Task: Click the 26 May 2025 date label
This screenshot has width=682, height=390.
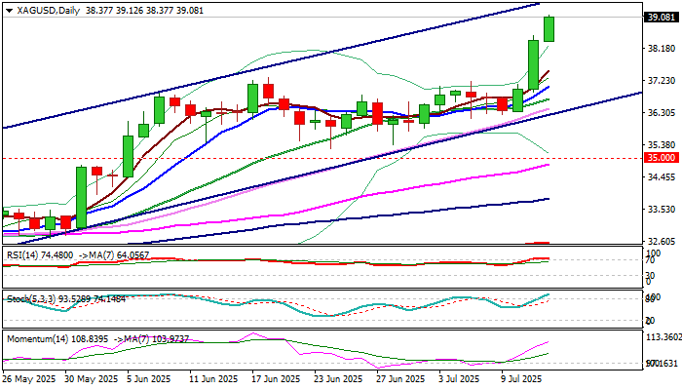Action: click(28, 379)
